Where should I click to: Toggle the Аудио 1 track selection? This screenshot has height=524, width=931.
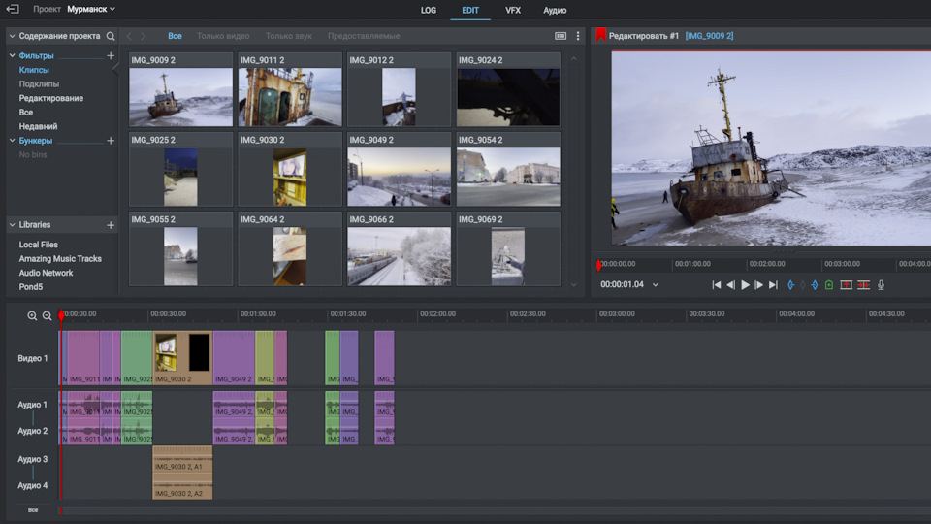(32, 404)
